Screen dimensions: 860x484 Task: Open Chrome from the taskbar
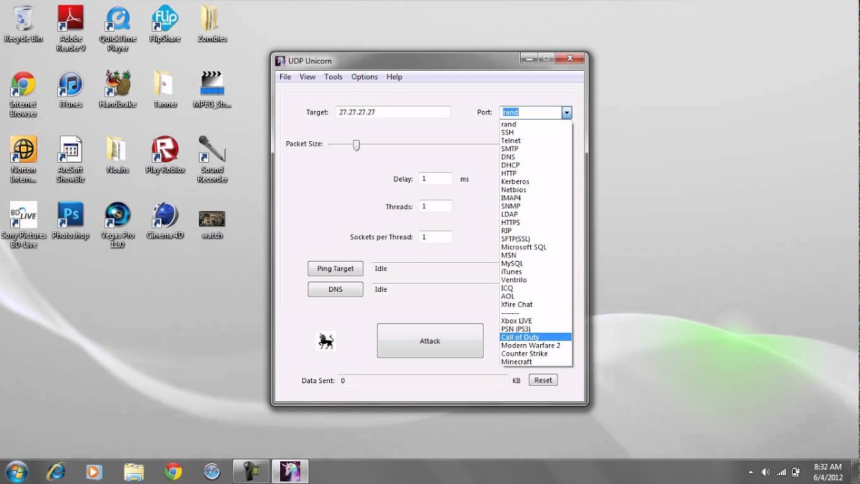click(173, 472)
